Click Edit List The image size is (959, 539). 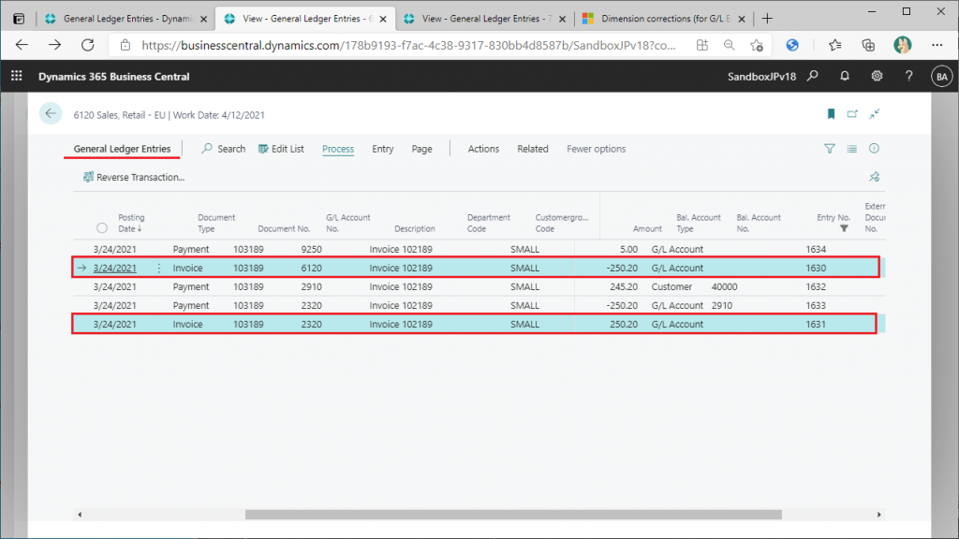pyautogui.click(x=281, y=149)
